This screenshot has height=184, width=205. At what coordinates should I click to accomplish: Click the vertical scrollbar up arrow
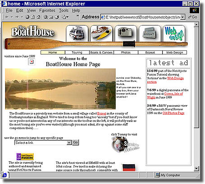point(196,25)
